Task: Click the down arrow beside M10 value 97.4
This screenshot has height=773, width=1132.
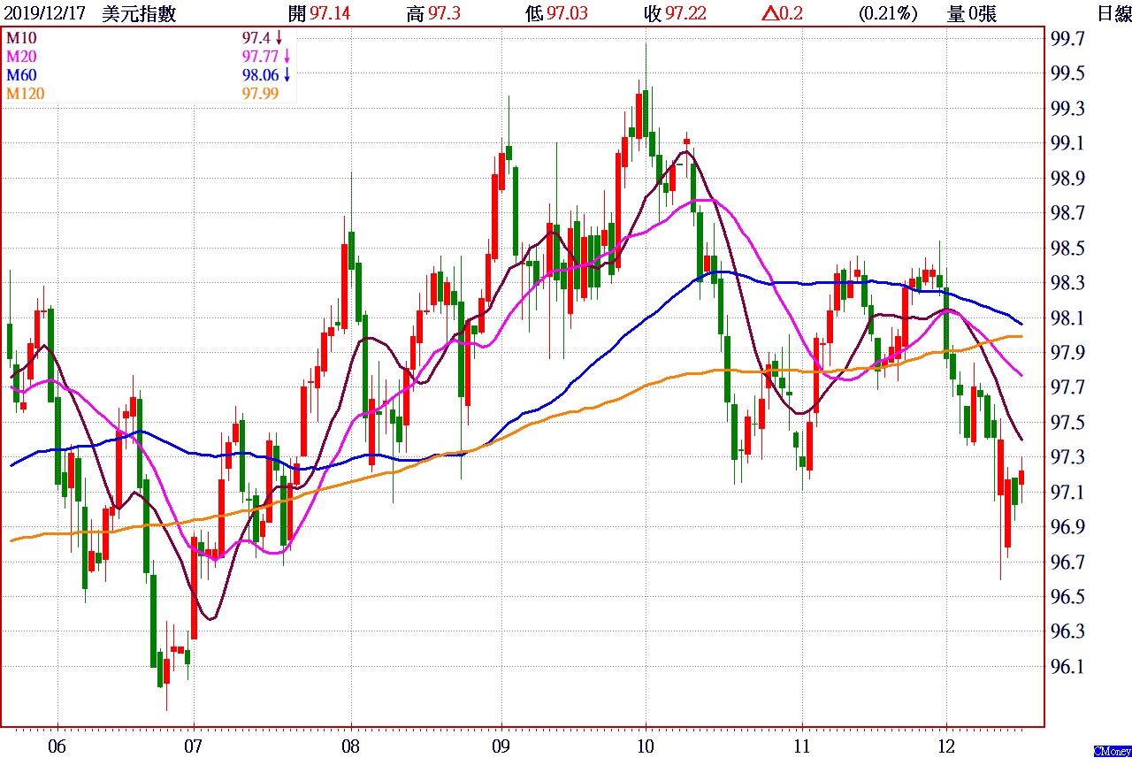Action: point(279,38)
